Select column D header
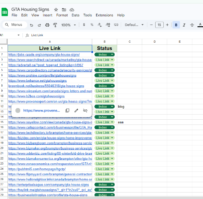The image size is (203, 199). point(155,42)
